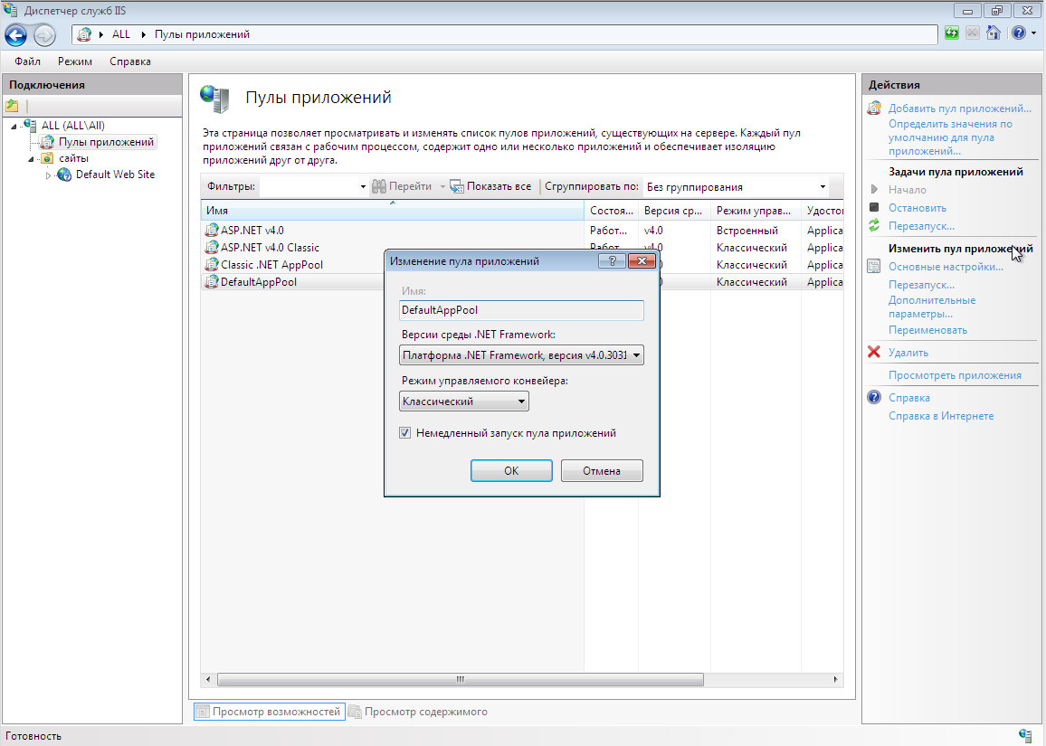1046x746 pixels.
Task: Click Определить значения по умолчанию link
Action: (x=950, y=137)
